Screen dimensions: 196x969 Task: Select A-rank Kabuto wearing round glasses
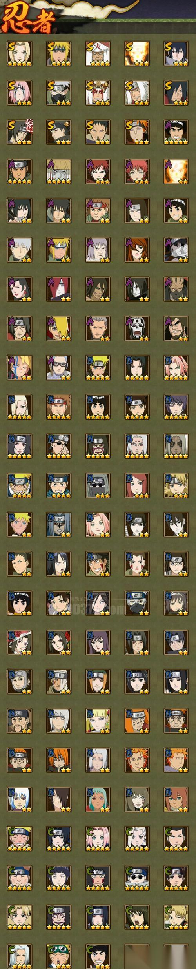(x=59, y=367)
